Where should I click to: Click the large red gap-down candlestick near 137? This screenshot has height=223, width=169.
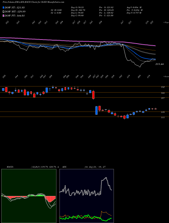point(93,95)
